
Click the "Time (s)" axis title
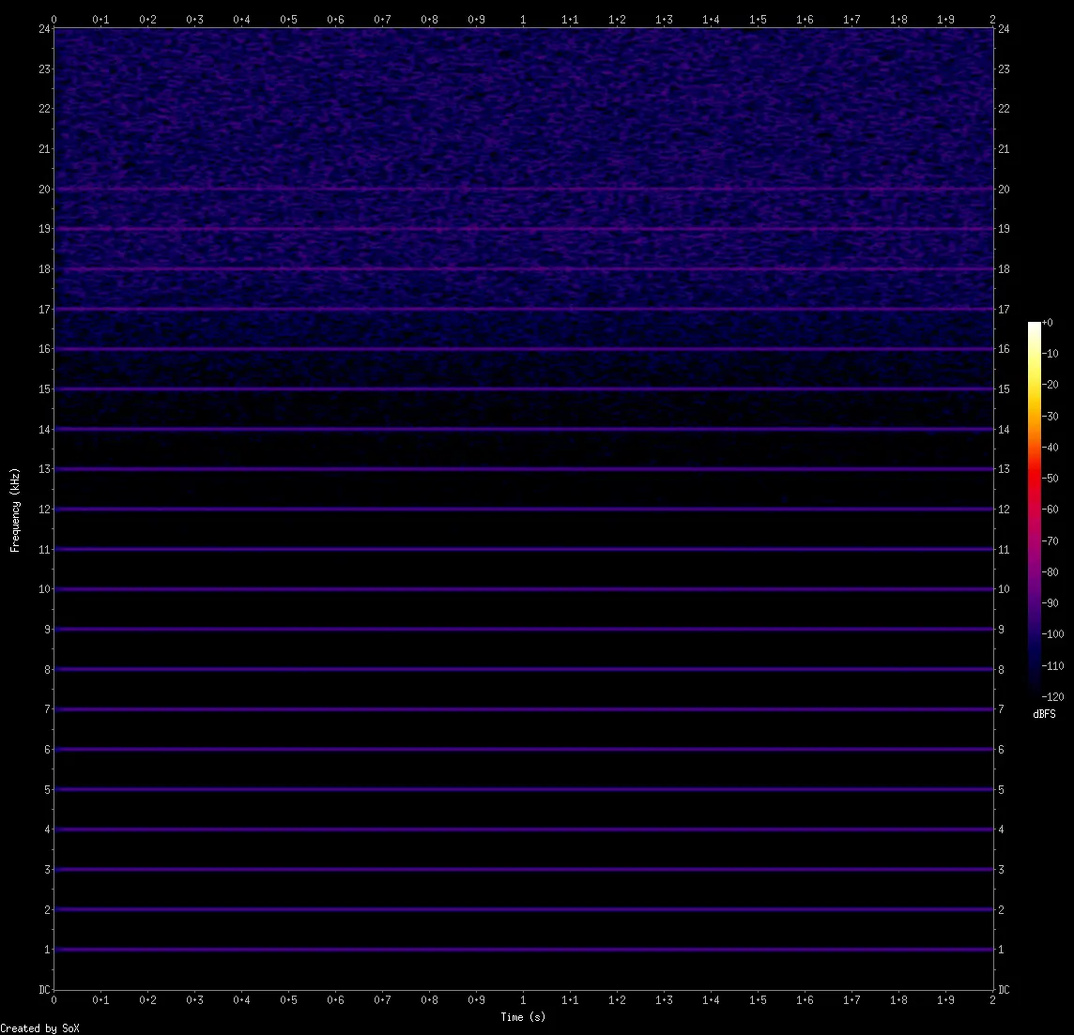tap(523, 1017)
